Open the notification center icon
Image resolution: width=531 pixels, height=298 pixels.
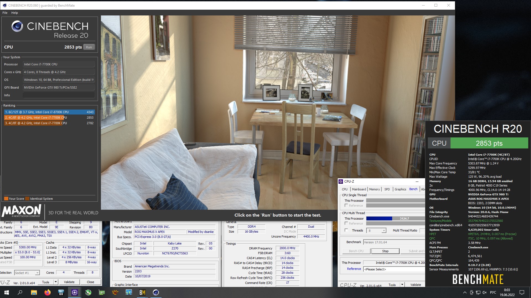pos(522,292)
